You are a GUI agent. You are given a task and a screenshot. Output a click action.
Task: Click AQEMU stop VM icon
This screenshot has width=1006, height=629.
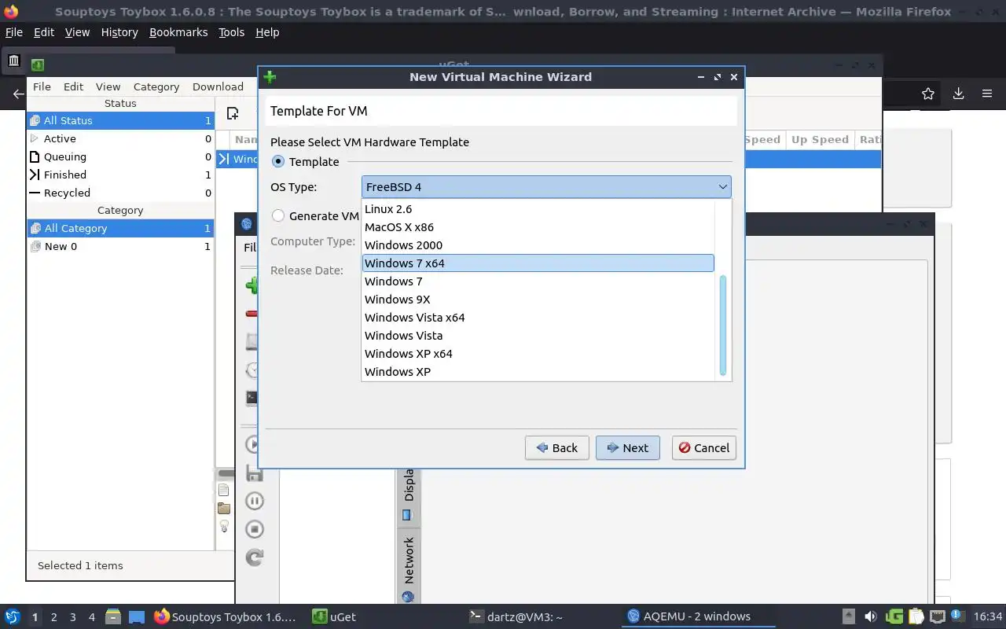(254, 529)
